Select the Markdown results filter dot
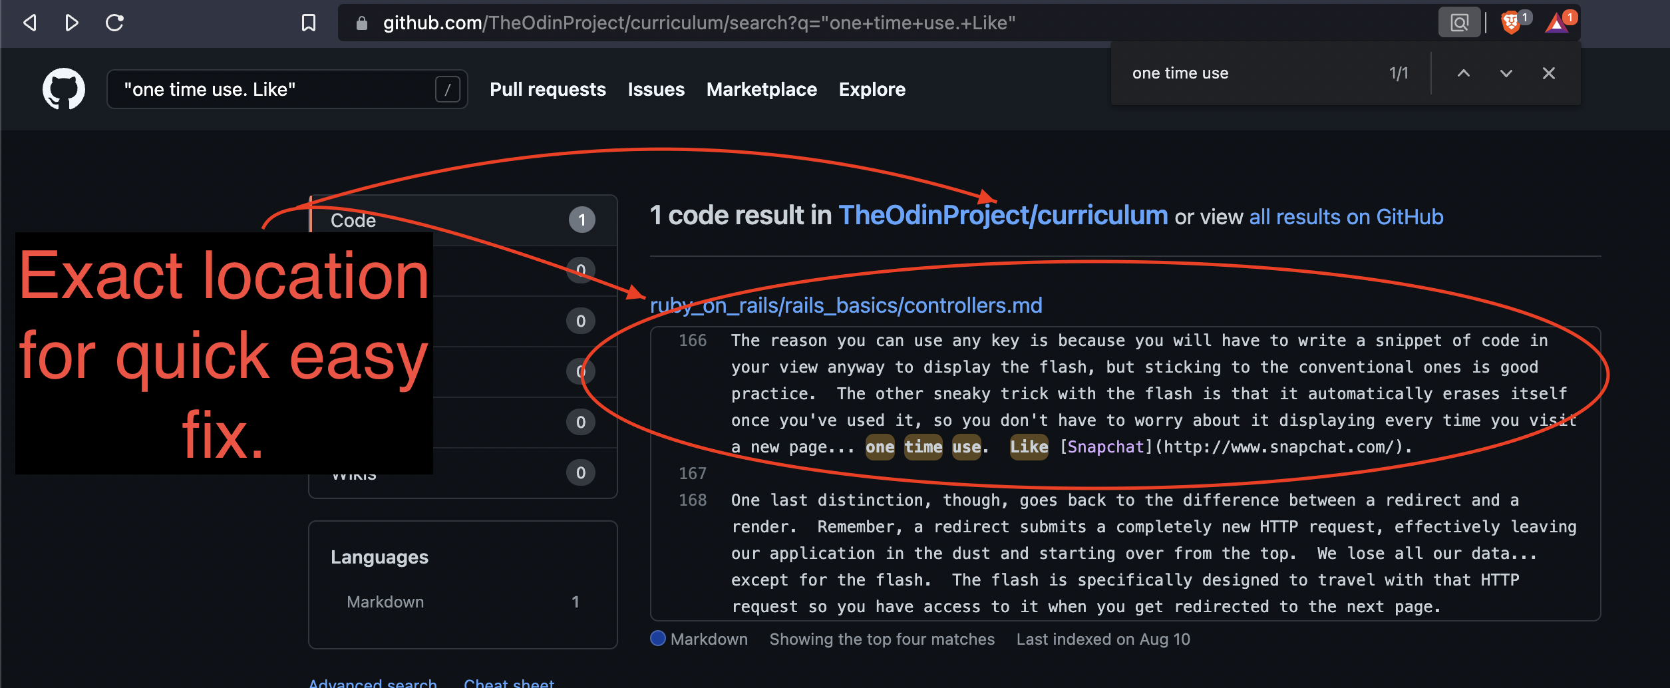Viewport: 1670px width, 688px height. click(x=657, y=638)
